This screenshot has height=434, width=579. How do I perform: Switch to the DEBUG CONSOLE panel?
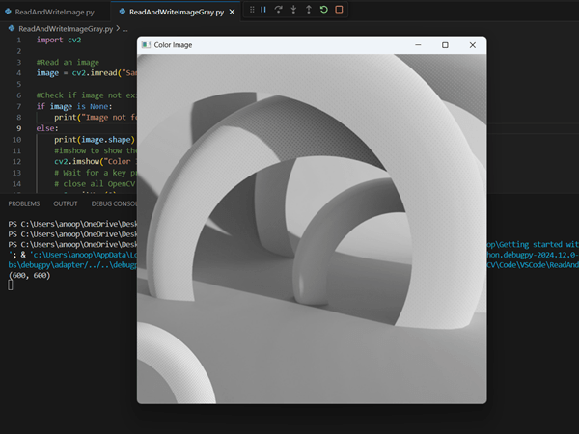click(x=114, y=203)
